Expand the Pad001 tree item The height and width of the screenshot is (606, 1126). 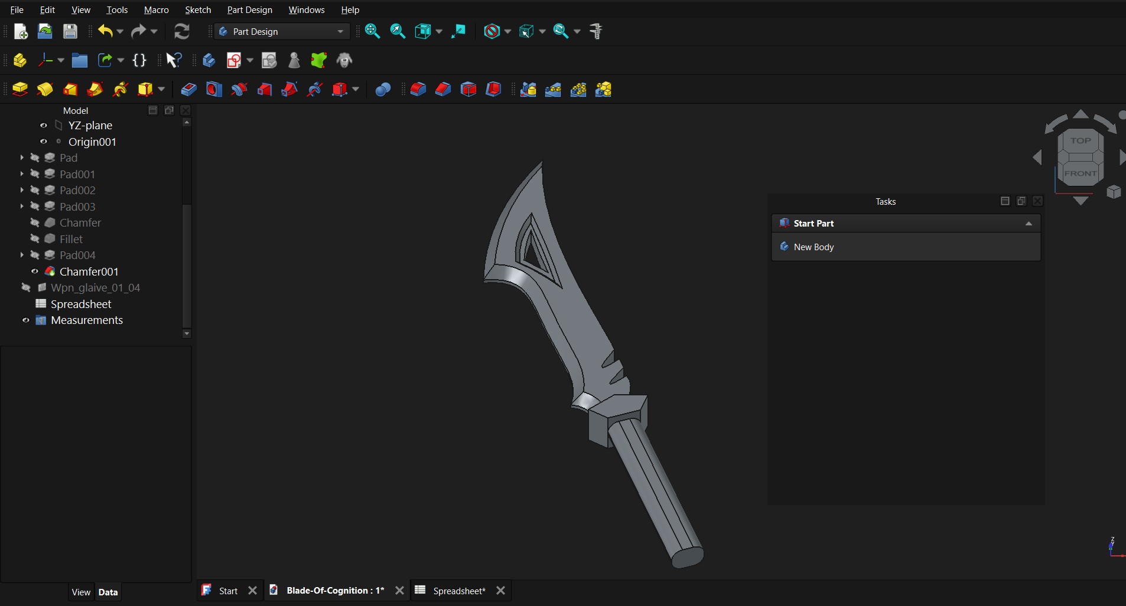pyautogui.click(x=22, y=174)
